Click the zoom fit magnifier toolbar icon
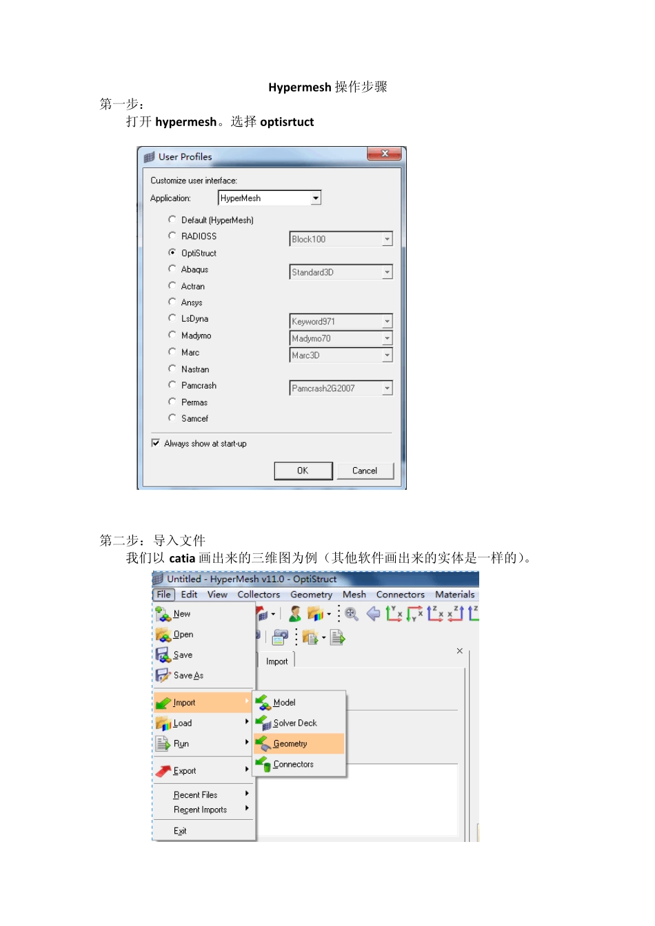The height and width of the screenshot is (926, 655). point(352,614)
